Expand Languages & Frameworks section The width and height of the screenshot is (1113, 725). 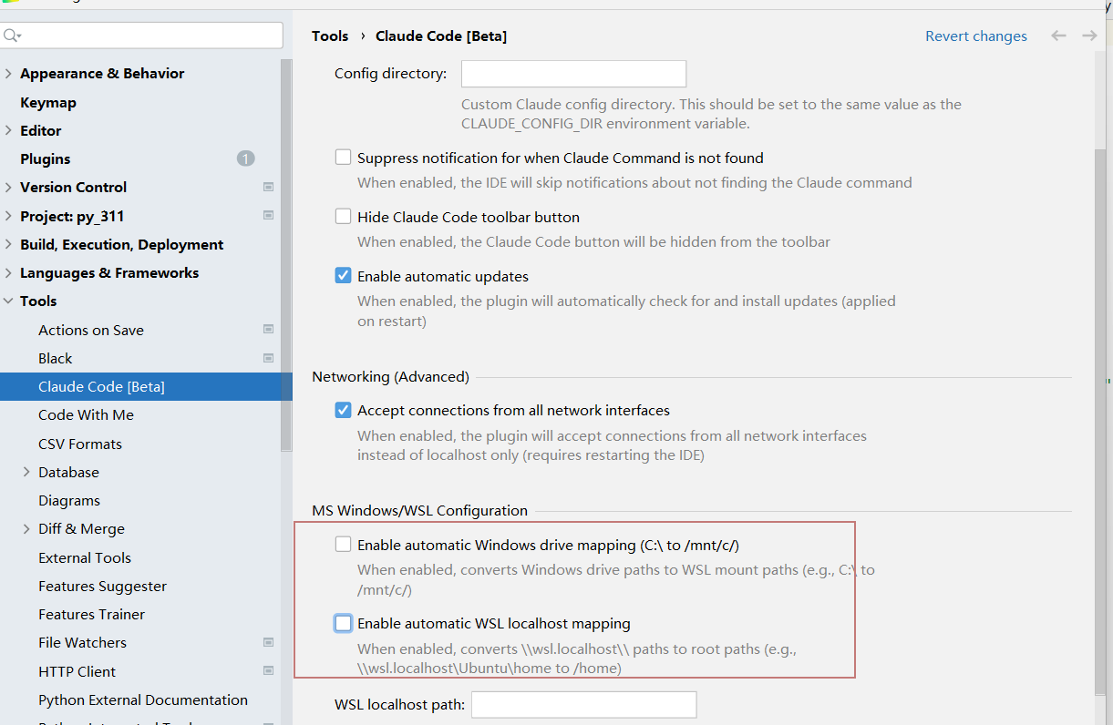[x=9, y=272]
